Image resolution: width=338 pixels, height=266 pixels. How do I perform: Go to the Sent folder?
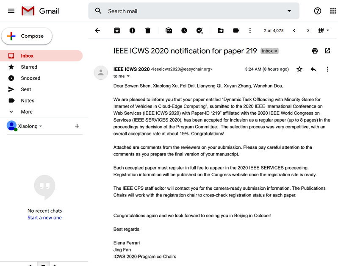26,89
